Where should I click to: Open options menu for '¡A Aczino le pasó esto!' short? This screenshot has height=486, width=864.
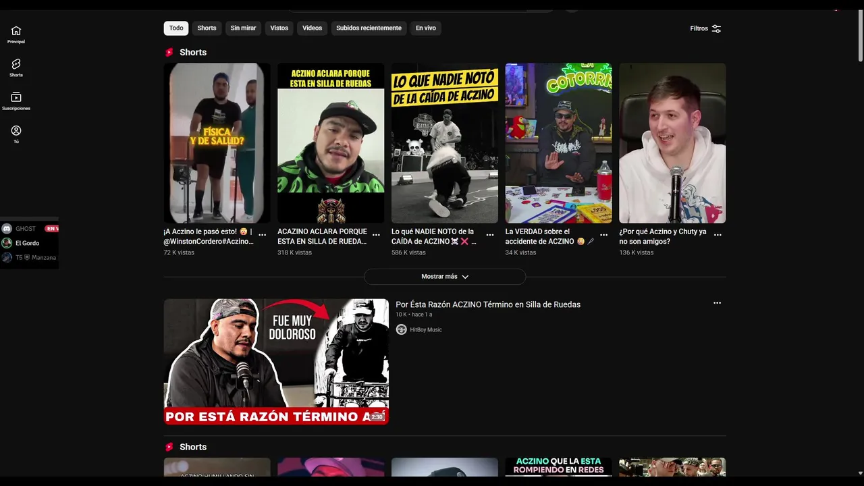[x=263, y=235]
